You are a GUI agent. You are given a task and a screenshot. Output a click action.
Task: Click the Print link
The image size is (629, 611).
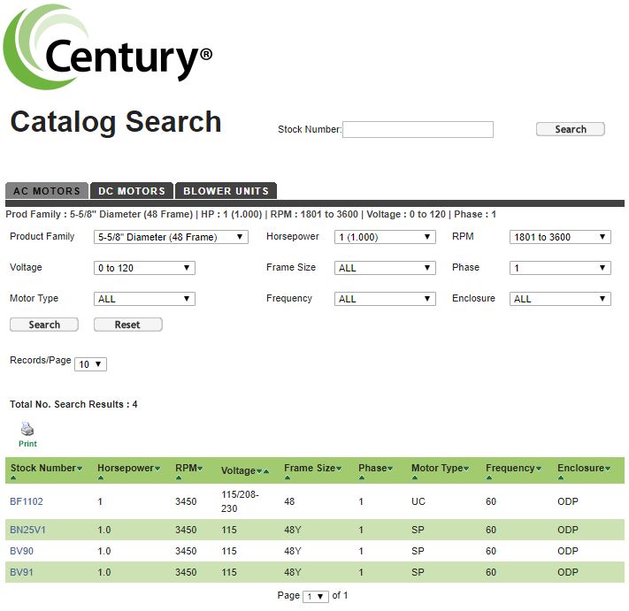click(27, 444)
